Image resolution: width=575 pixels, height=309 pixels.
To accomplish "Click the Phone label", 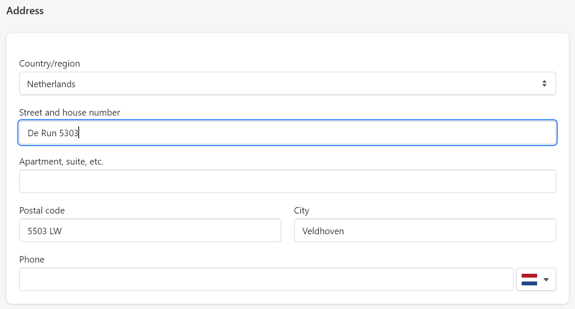I will click(x=32, y=259).
